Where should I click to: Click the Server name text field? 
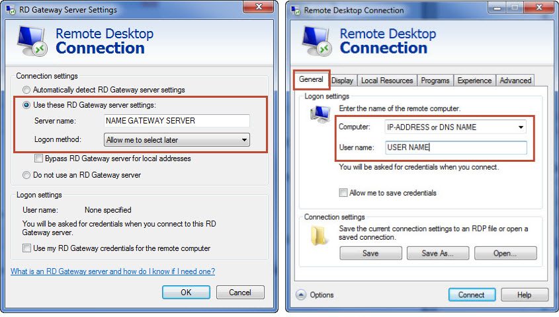tap(177, 121)
